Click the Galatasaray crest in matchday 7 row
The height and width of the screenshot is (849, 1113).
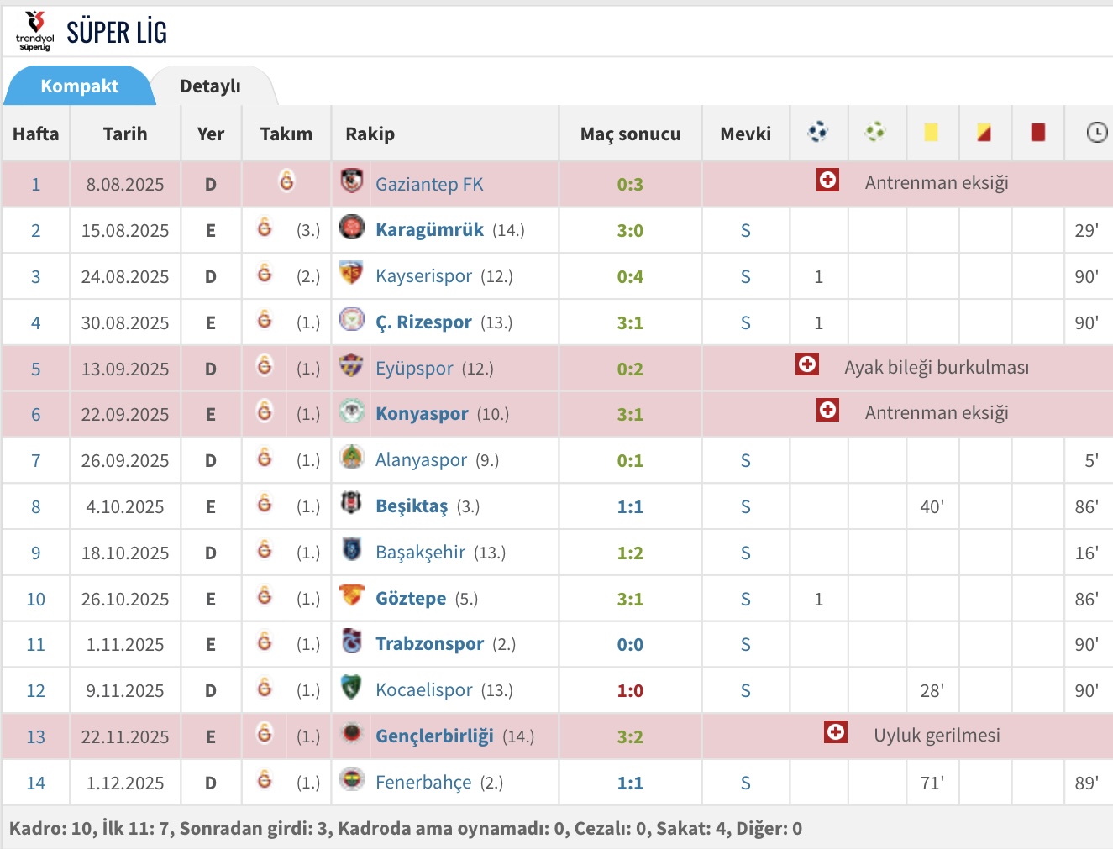(x=265, y=458)
